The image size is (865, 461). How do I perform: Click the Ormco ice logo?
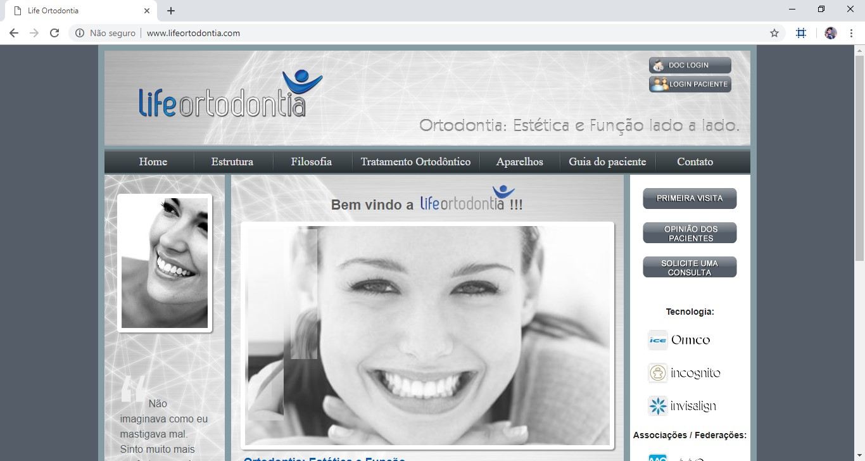coord(679,340)
